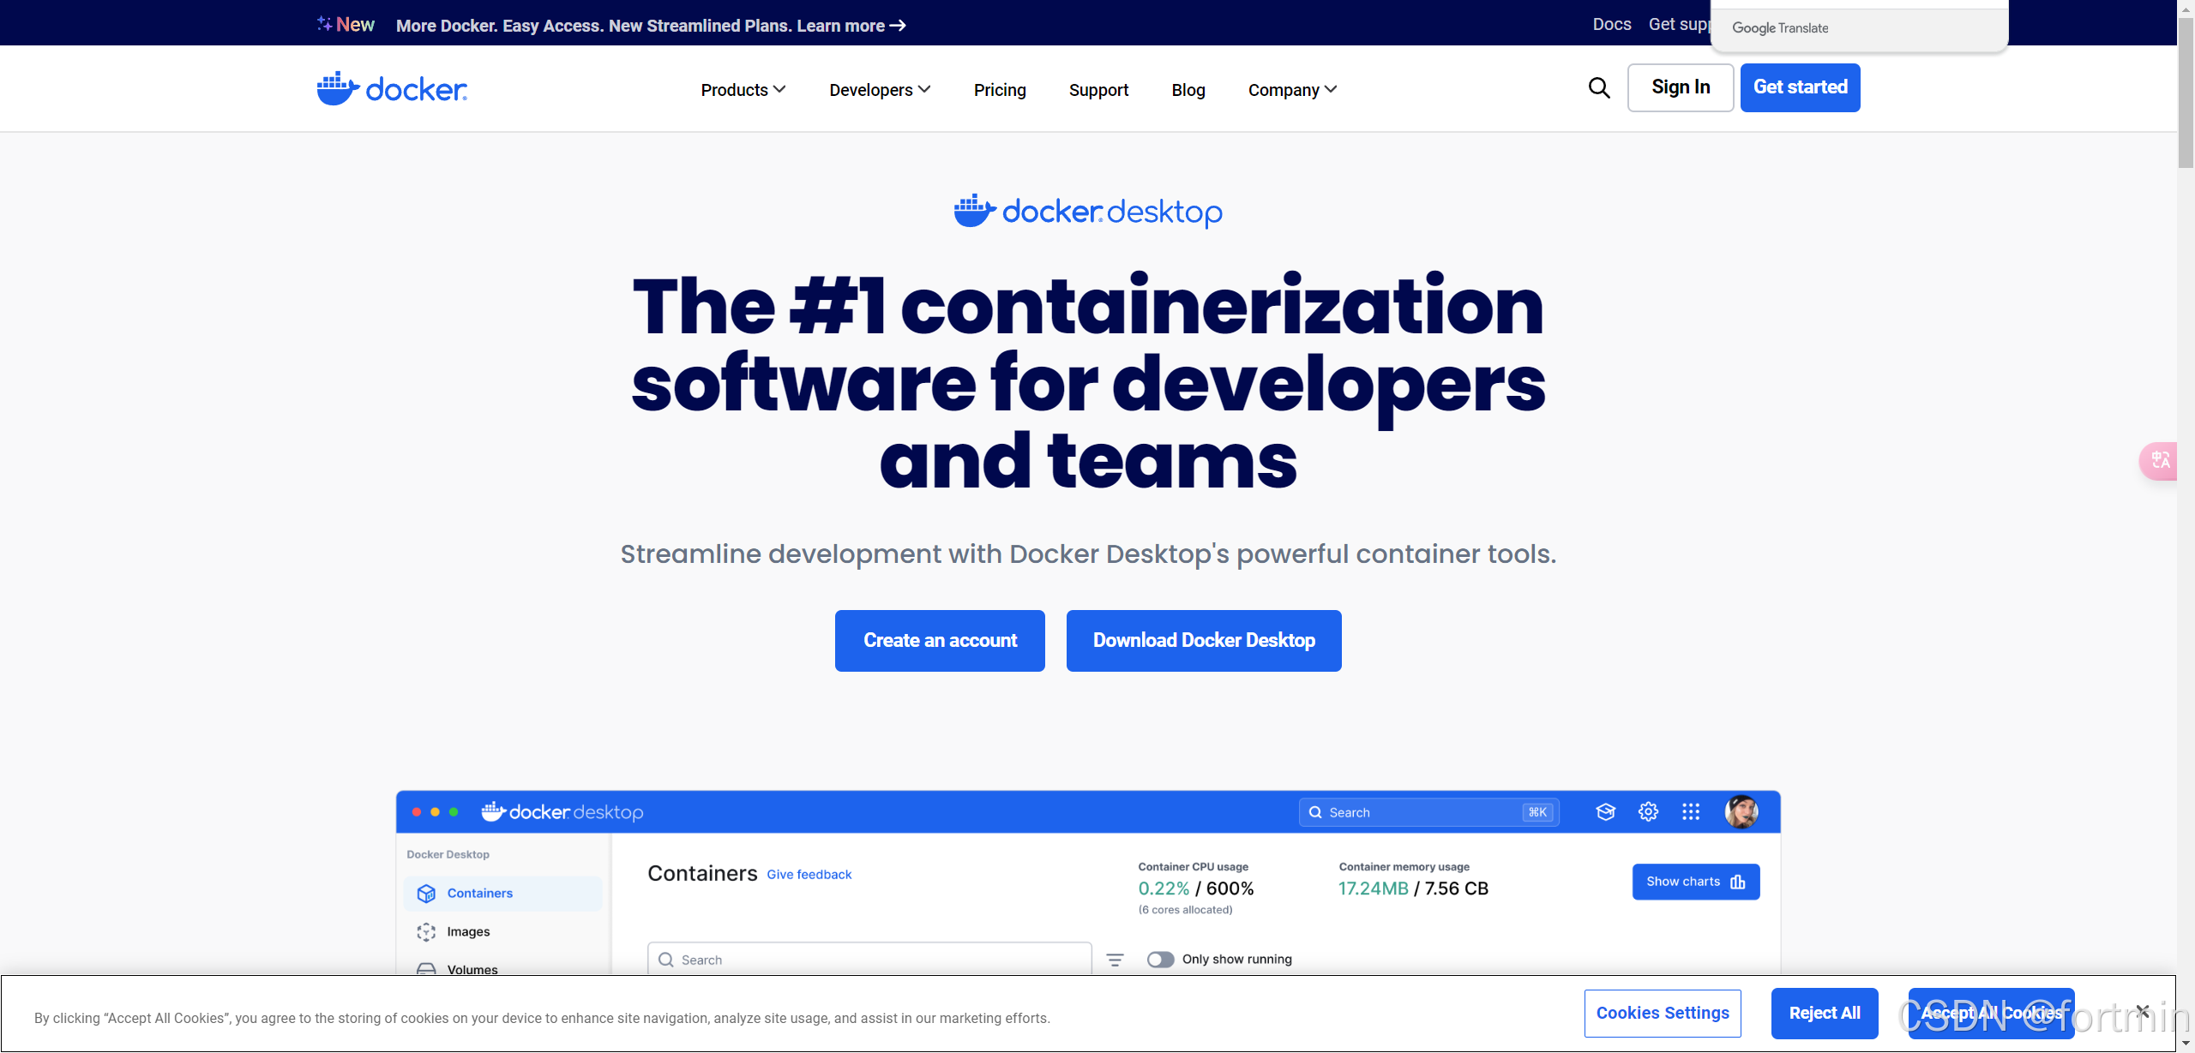Select Images in Docker Desktop sidebar

pos(468,931)
